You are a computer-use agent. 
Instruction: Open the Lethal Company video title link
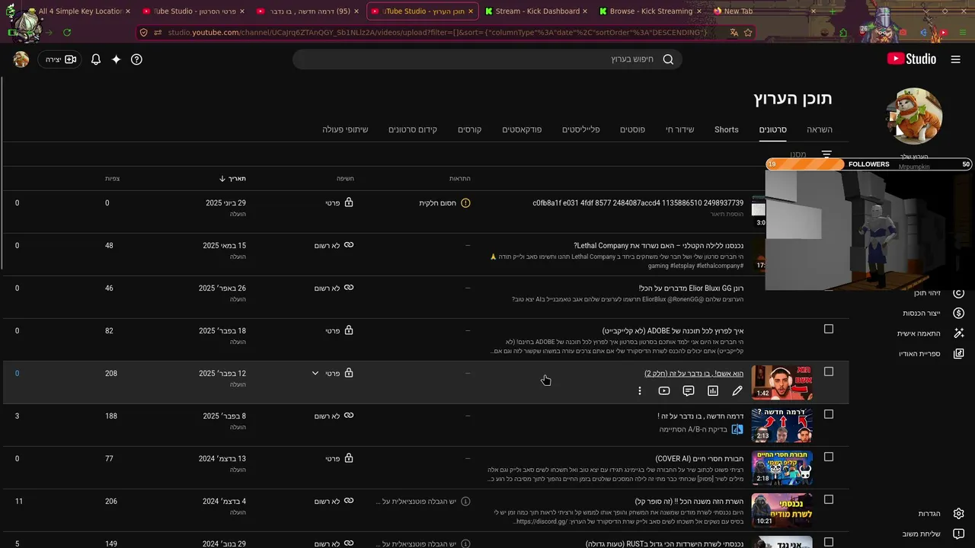(659, 246)
